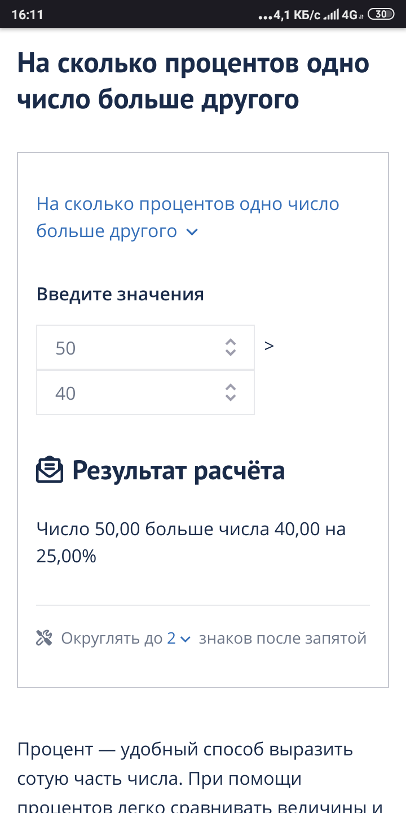
Task: Click the 'Введите значения' label
Action: click(120, 294)
